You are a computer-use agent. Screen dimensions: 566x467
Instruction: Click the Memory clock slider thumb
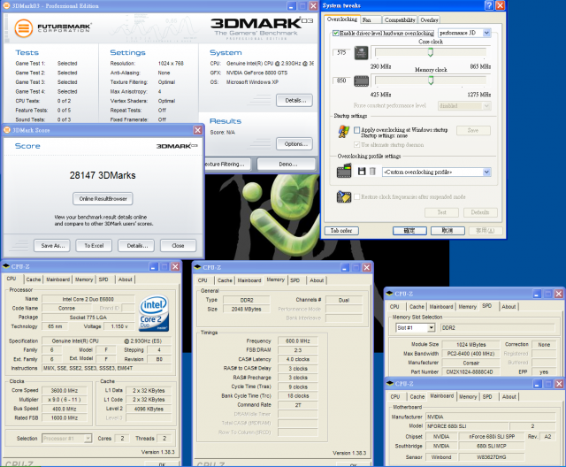tap(431, 80)
